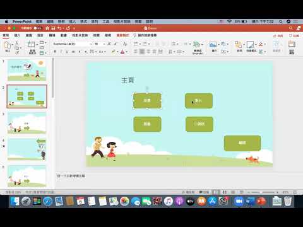303x227 pixels.
Task: Open the bullets list dropdown arrow
Action: click(140, 44)
